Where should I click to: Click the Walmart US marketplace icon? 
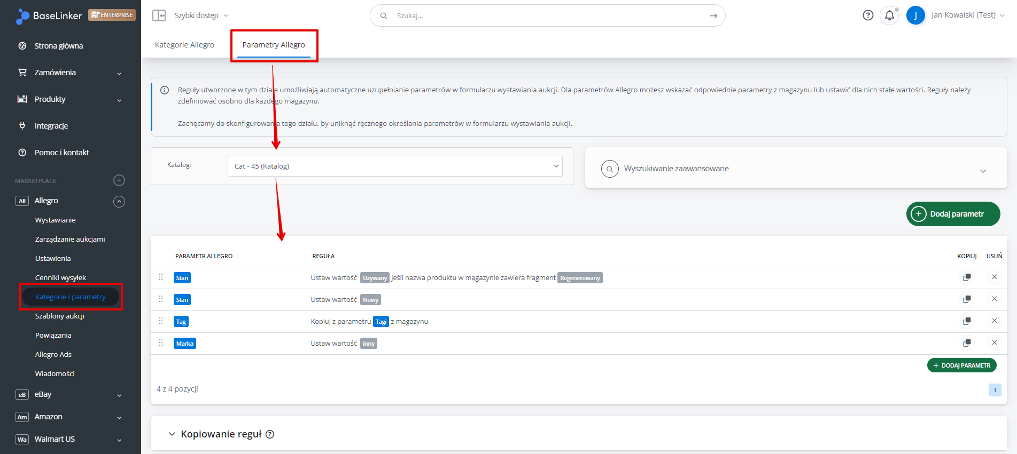pyautogui.click(x=22, y=440)
